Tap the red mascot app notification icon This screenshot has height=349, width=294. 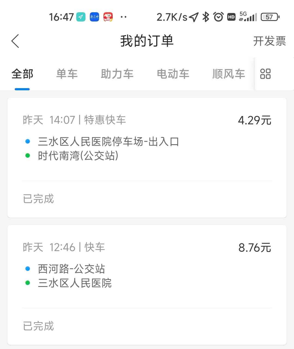point(108,17)
